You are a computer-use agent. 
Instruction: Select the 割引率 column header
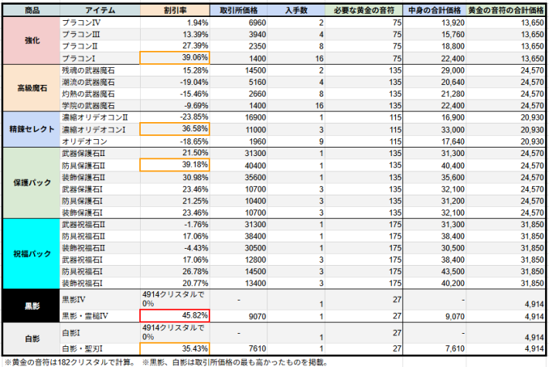click(175, 11)
